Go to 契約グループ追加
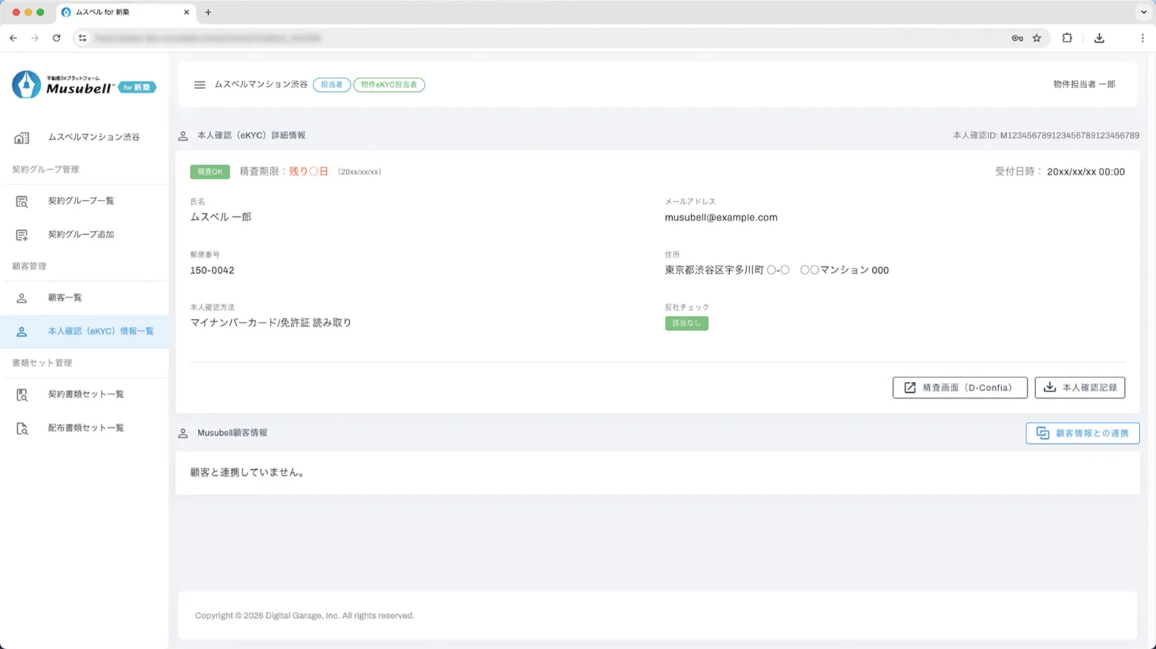1156x649 pixels. click(x=84, y=235)
